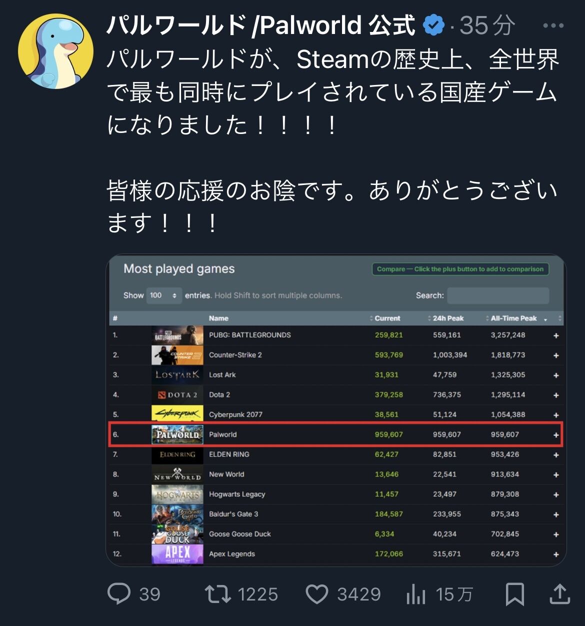
Task: Sort by the 24h Peak column
Action: pyautogui.click(x=445, y=318)
